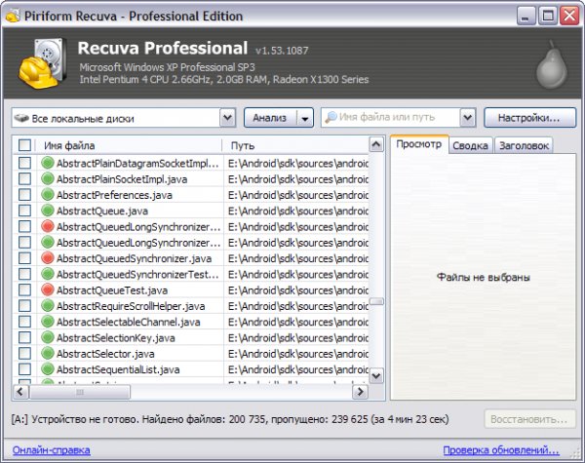Click the green status dot for AbstractSelectionKey.java
585x463 pixels.
pos(48,337)
